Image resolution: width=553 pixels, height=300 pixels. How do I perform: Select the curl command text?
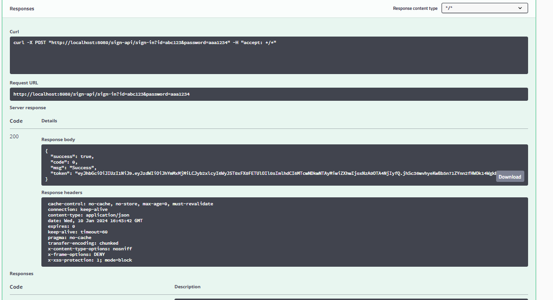pos(145,43)
